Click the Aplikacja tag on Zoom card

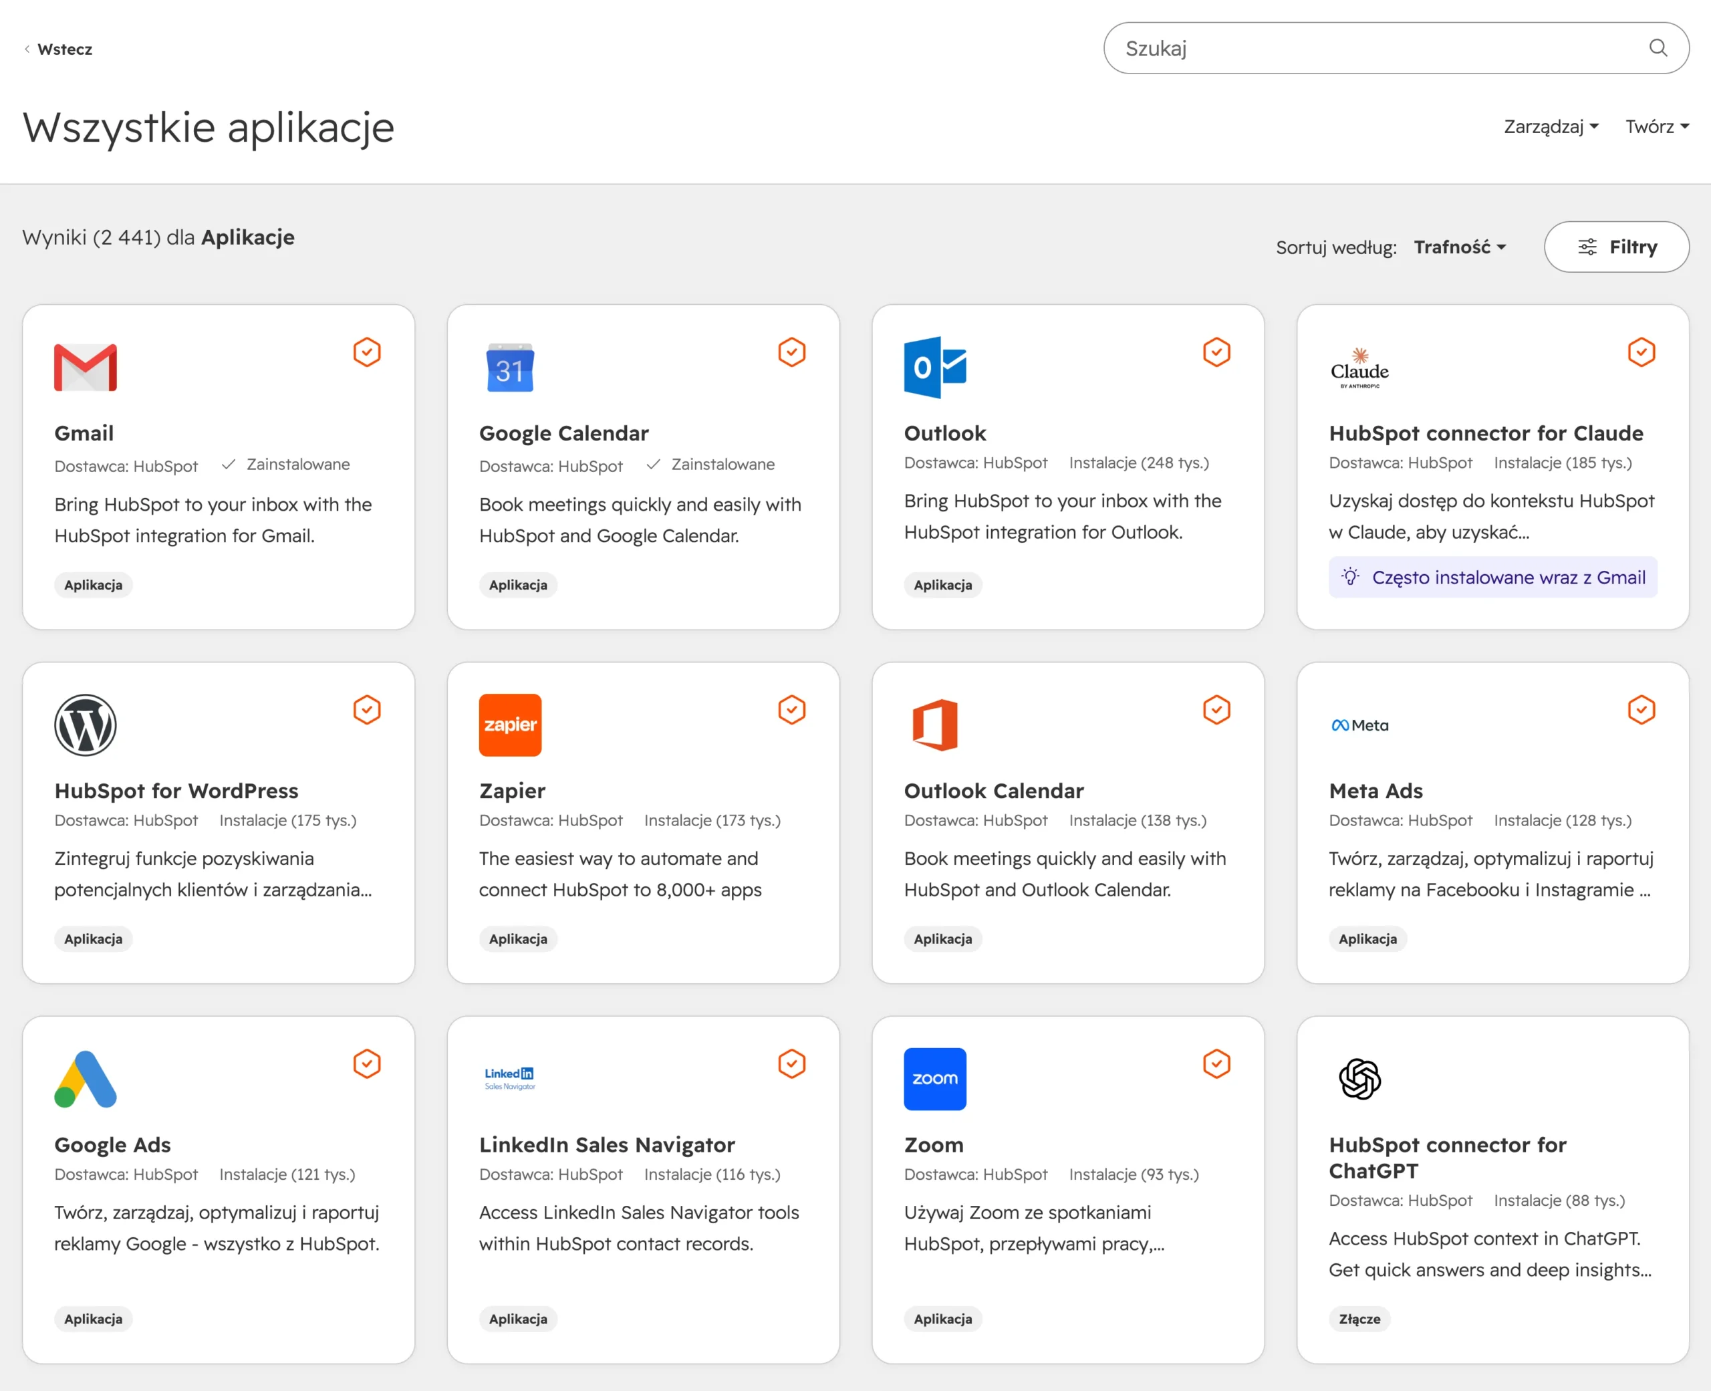click(x=943, y=1319)
